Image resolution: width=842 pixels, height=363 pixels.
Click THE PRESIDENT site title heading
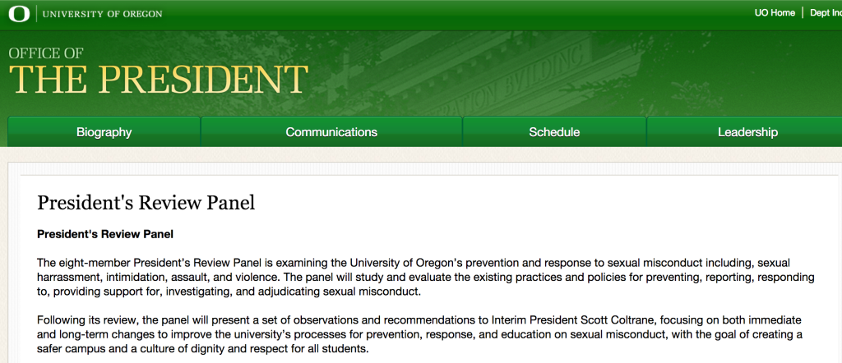click(159, 80)
